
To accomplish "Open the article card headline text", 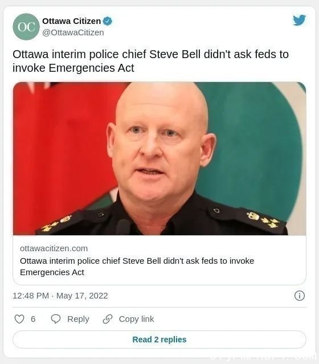I will [x=137, y=267].
